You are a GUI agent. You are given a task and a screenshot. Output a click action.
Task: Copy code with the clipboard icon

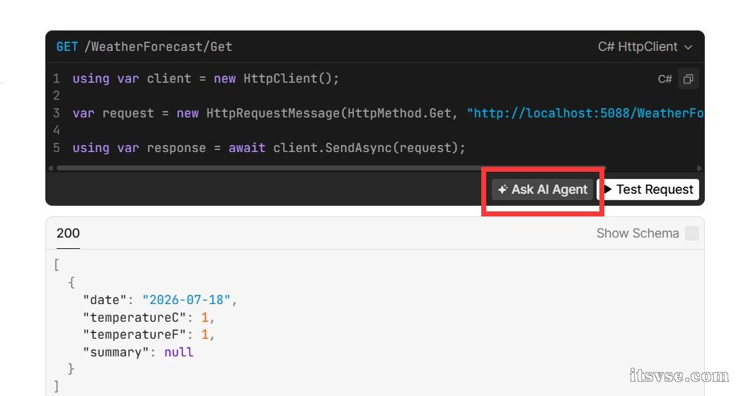pyautogui.click(x=688, y=78)
